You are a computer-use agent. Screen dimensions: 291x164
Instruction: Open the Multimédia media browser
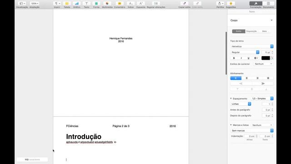pyautogui.click(x=107, y=4)
